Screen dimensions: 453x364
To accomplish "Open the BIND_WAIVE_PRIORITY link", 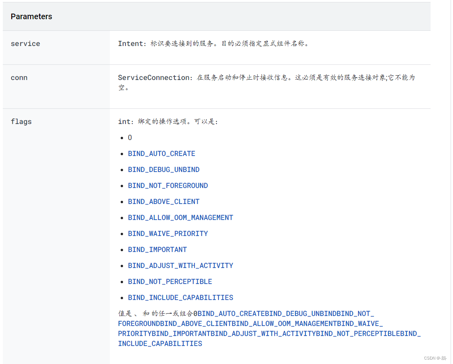I will pyautogui.click(x=168, y=234).
